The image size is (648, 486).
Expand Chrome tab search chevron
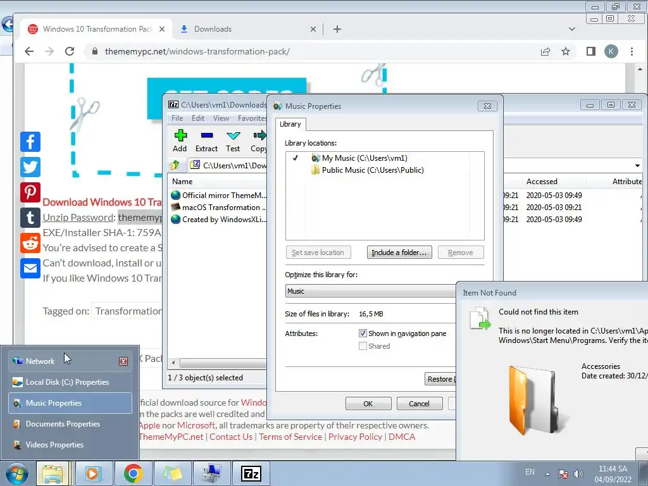572,29
